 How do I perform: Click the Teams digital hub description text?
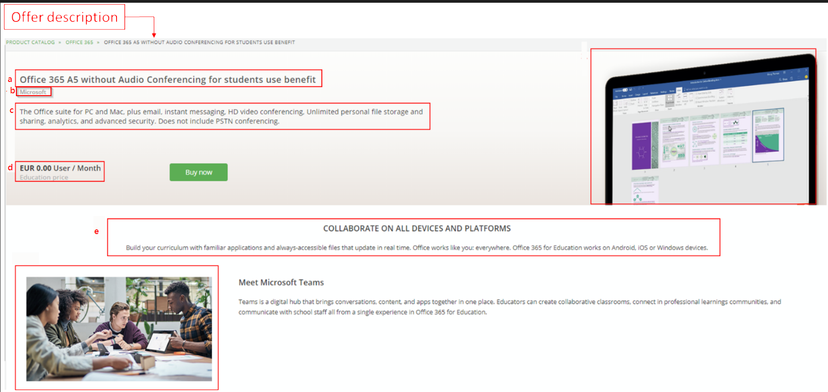click(510, 307)
